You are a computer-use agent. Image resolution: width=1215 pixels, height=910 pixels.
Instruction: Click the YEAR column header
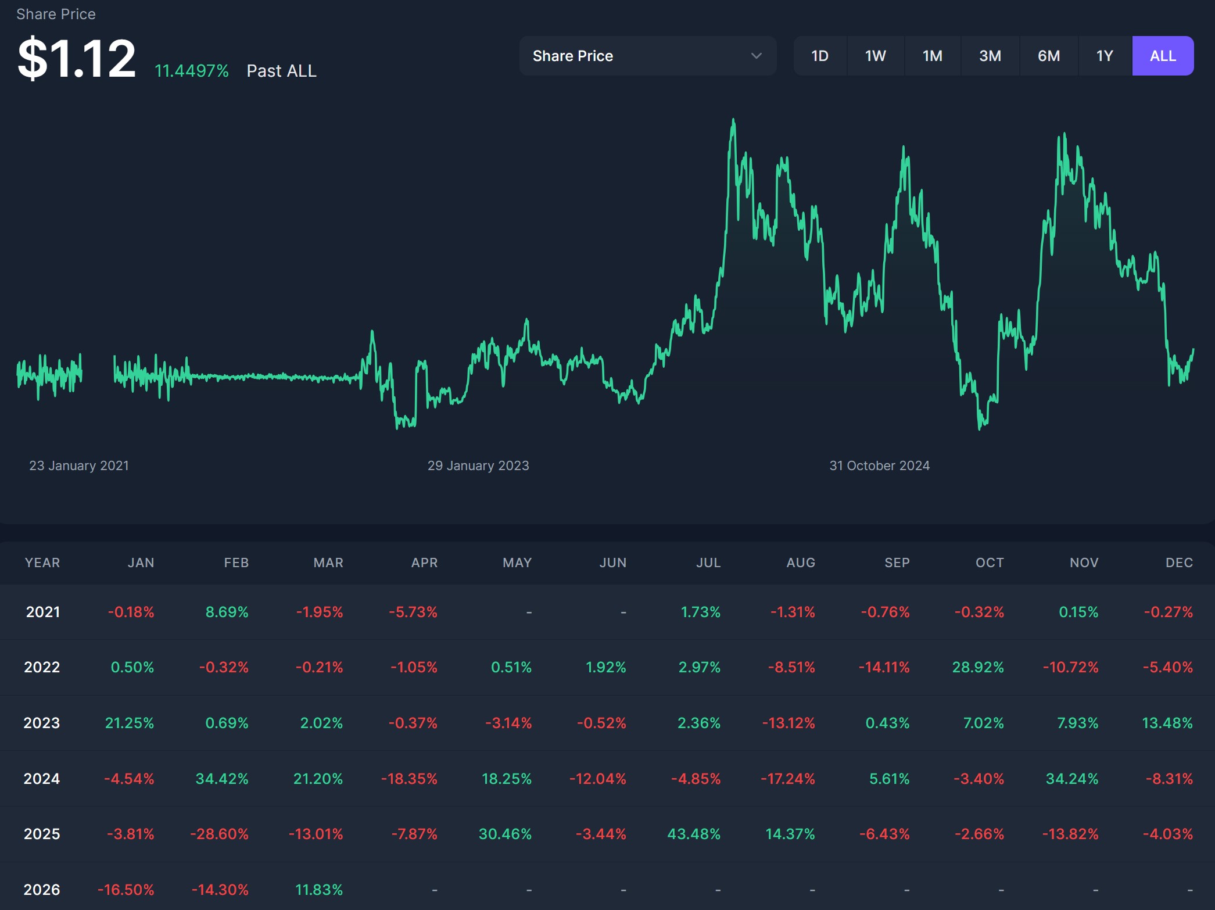pyautogui.click(x=42, y=563)
